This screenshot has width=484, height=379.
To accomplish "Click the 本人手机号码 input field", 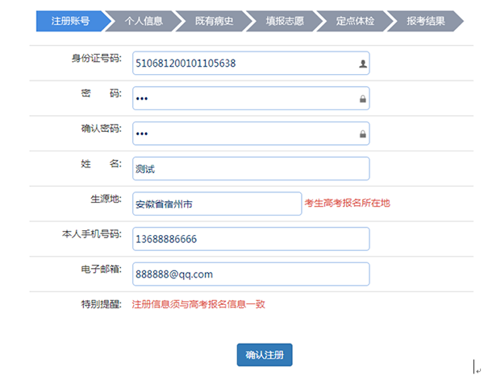I will tap(250, 240).
